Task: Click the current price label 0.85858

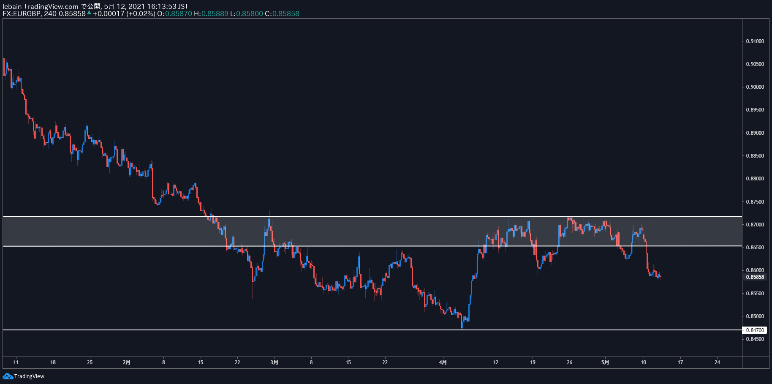Action: (755, 277)
